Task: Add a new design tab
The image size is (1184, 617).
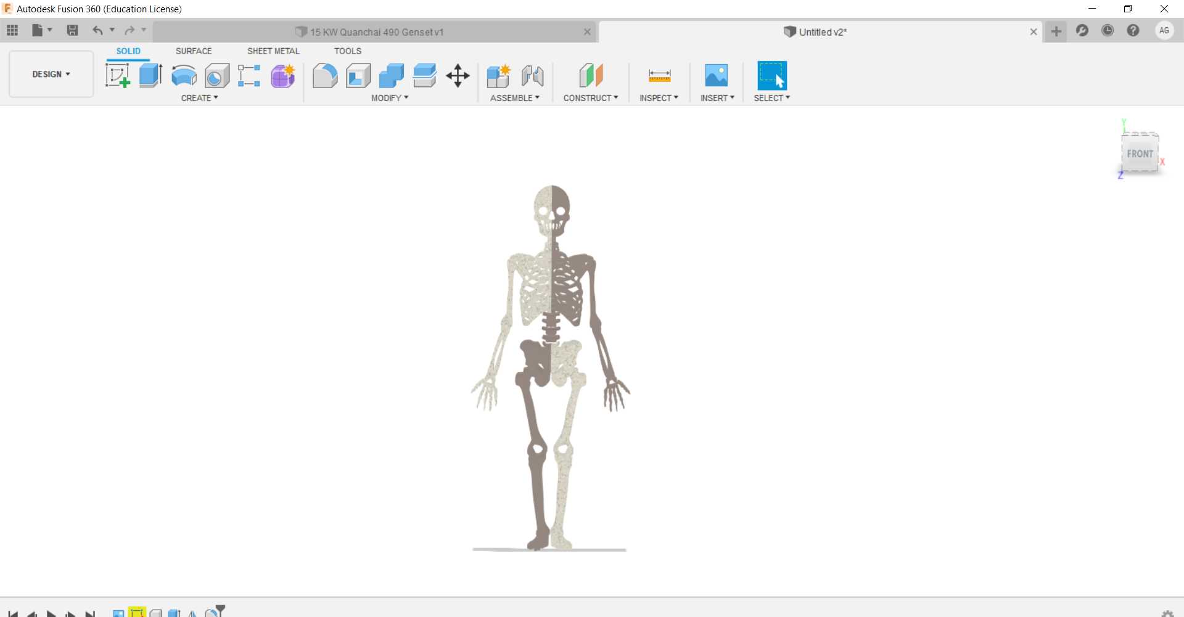Action: [x=1056, y=31]
